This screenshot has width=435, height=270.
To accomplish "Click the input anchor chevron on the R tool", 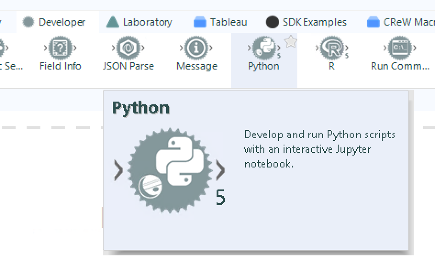I will [x=317, y=48].
